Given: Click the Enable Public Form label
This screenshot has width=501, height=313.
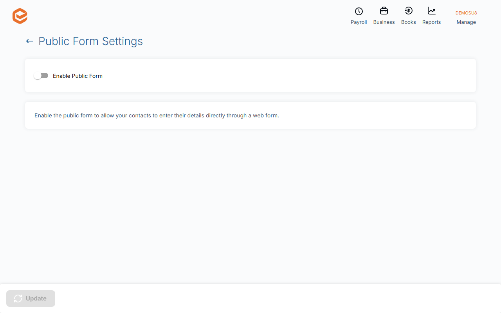Looking at the screenshot, I should point(77,76).
